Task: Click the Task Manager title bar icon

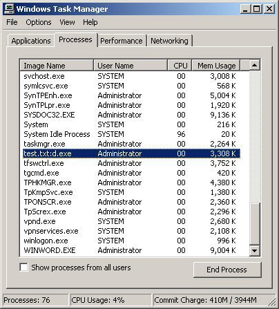Action: [x=10, y=9]
